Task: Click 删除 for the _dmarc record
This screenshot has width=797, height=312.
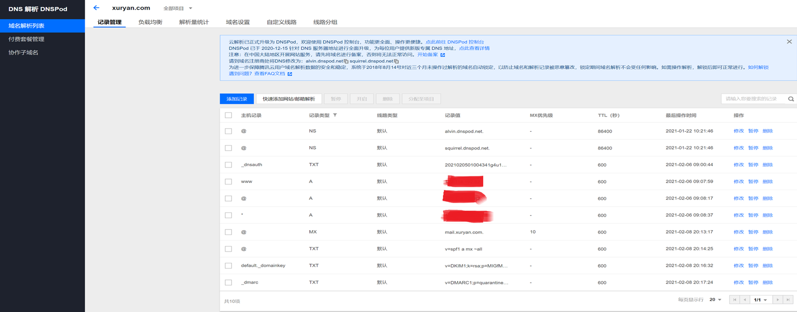Action: click(x=768, y=282)
